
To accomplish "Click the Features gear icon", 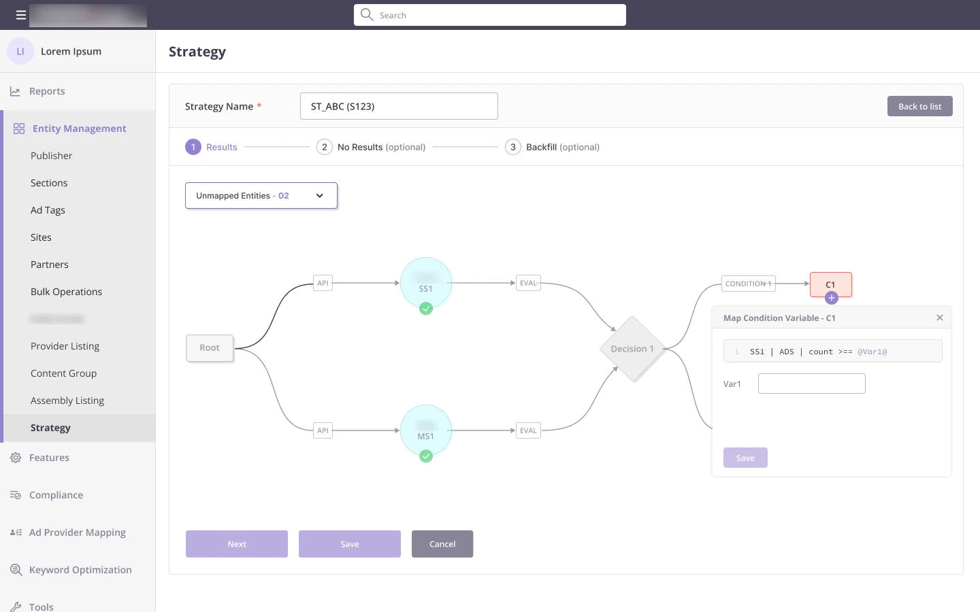I will tap(16, 458).
